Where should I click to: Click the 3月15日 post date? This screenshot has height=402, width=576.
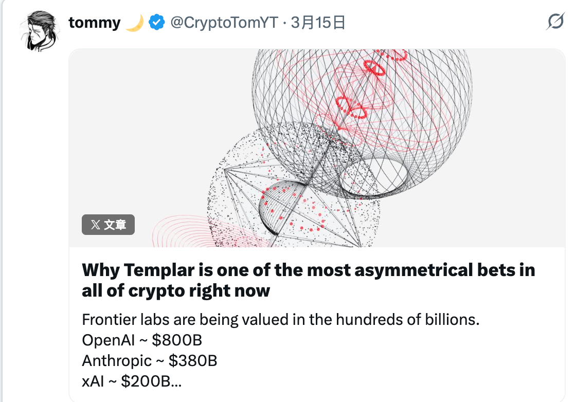tap(318, 23)
